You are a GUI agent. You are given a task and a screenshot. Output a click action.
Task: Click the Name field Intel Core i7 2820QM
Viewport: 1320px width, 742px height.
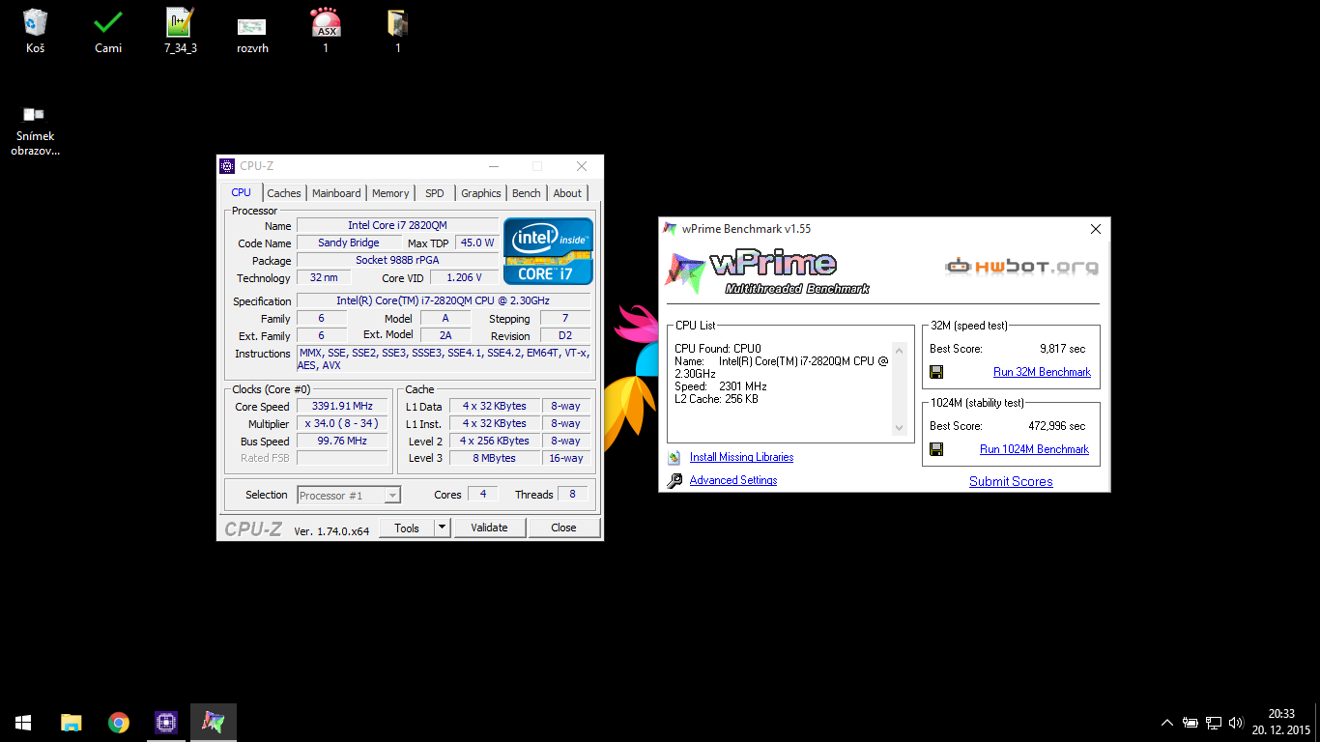point(397,225)
